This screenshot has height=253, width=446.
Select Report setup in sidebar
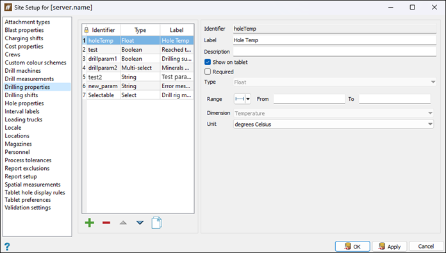click(21, 176)
